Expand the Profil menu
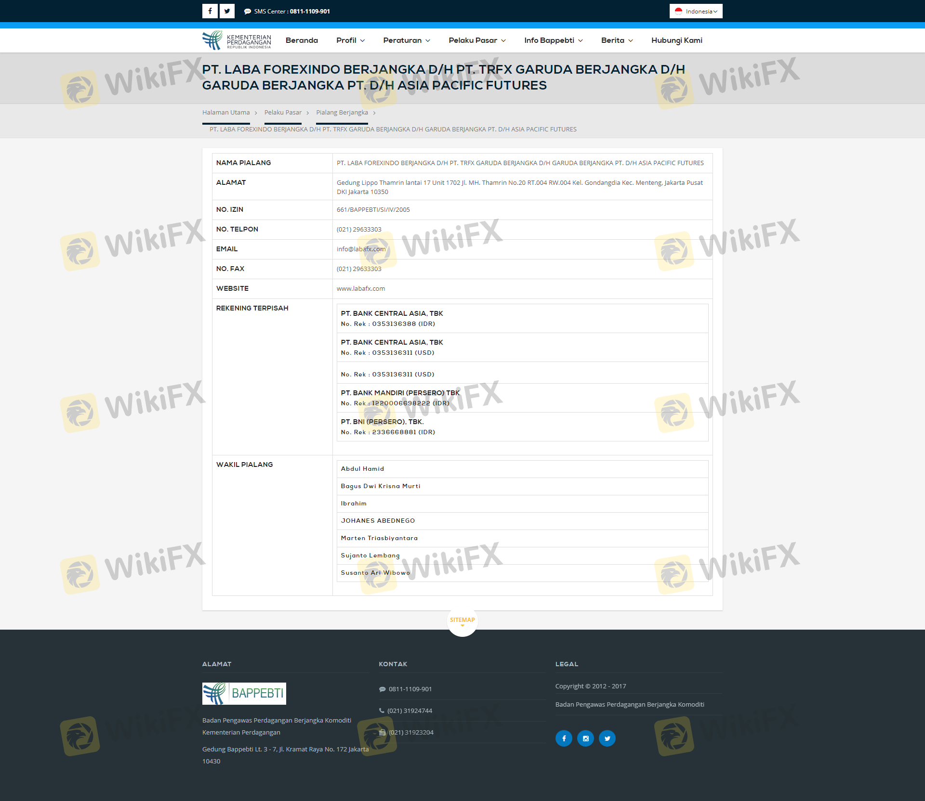Screen dimensions: 925x801 coord(350,40)
